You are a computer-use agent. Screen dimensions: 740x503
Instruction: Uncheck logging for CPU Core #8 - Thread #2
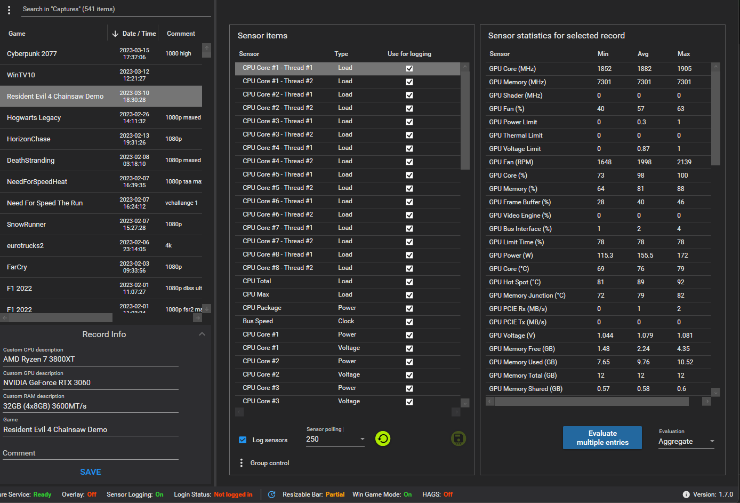point(409,268)
